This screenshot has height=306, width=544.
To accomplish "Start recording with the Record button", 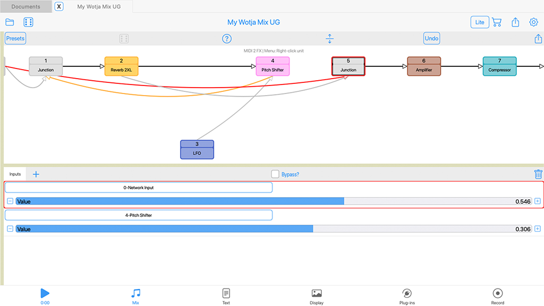I will tap(497, 296).
